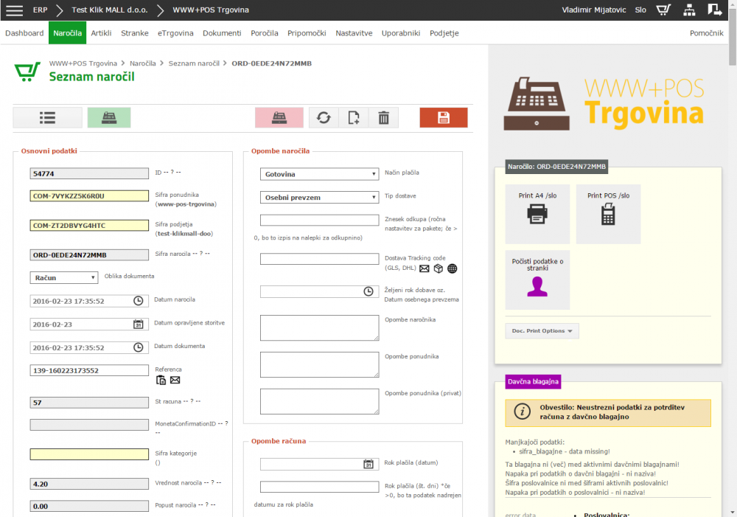Expand the Tip dostave Osebni prevzem dropdown
The width and height of the screenshot is (737, 517).
pyautogui.click(x=319, y=198)
